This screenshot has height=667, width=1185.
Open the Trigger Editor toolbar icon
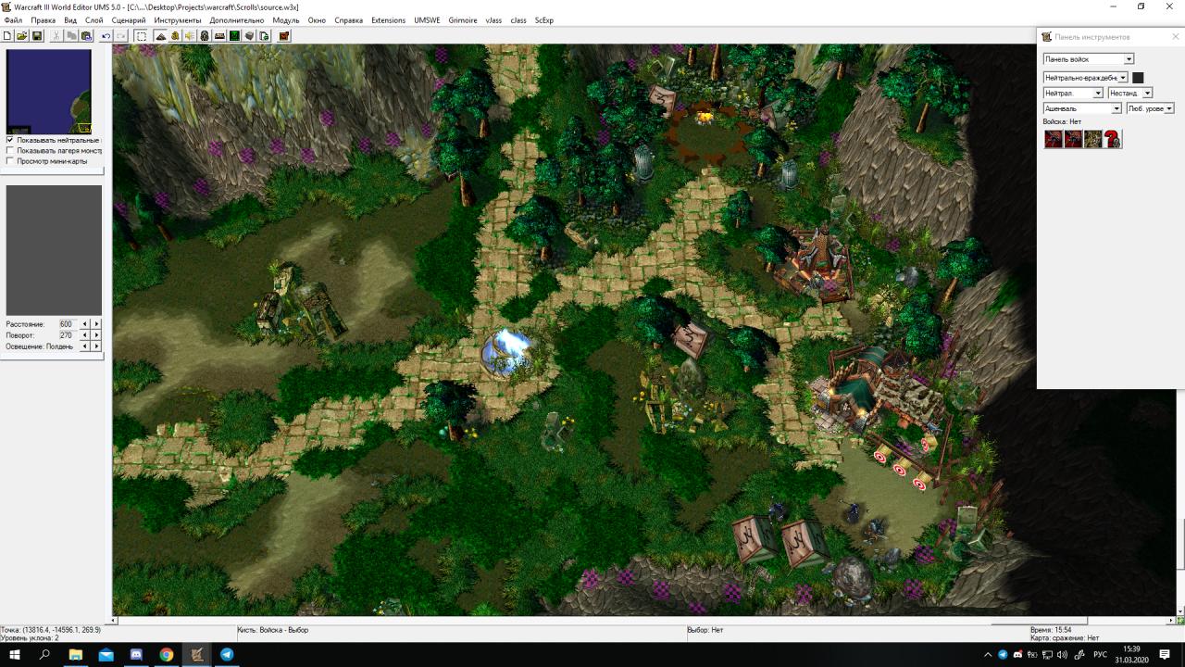point(175,36)
